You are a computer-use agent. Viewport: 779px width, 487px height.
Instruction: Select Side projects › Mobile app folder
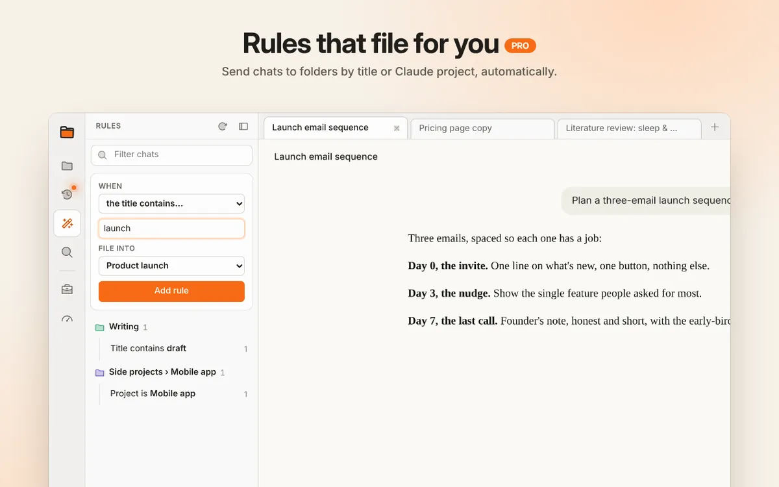point(171,372)
